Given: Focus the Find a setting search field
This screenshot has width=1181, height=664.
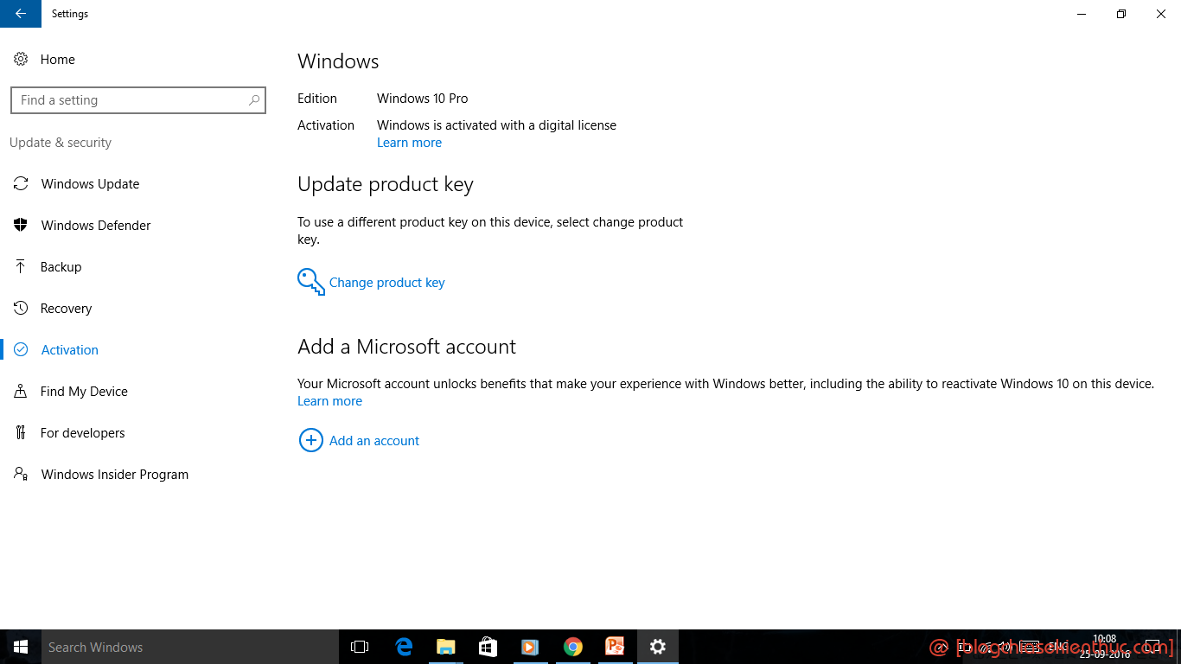Looking at the screenshot, I should coord(138,100).
